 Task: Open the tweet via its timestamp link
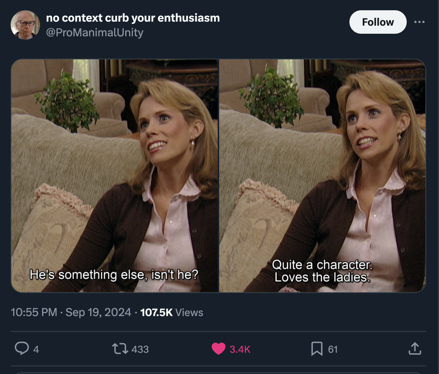(72, 312)
